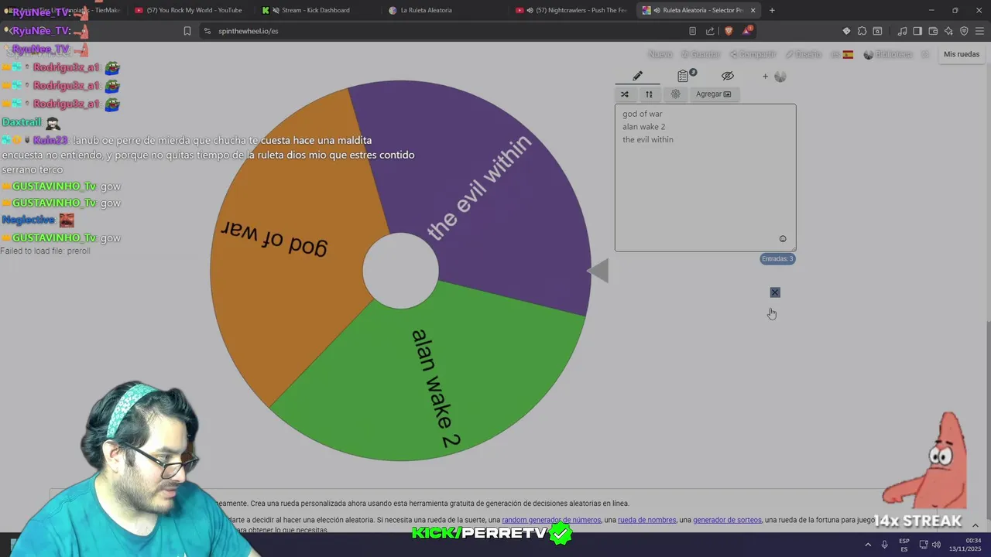
Task: Click the Guardar menu item
Action: (701, 54)
